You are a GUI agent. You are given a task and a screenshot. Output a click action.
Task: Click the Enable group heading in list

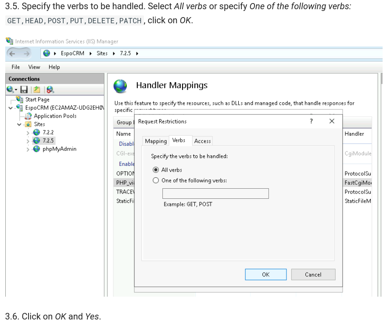pos(127,164)
